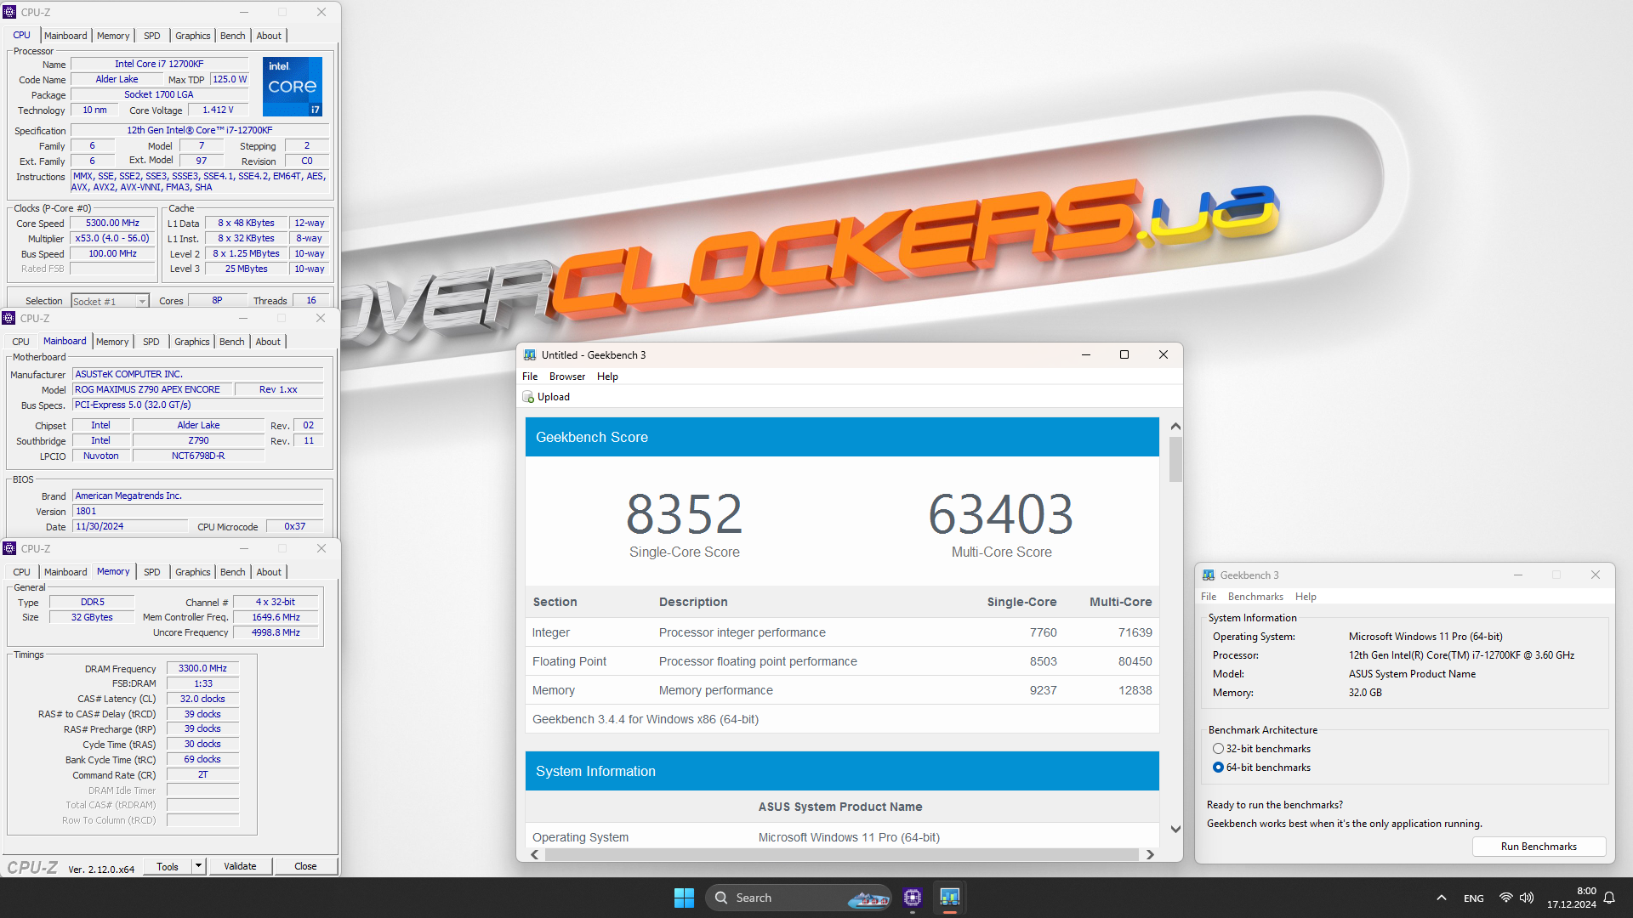Screen dimensions: 1633x918
Task: Show hidden tray icons chevron
Action: (x=1442, y=898)
